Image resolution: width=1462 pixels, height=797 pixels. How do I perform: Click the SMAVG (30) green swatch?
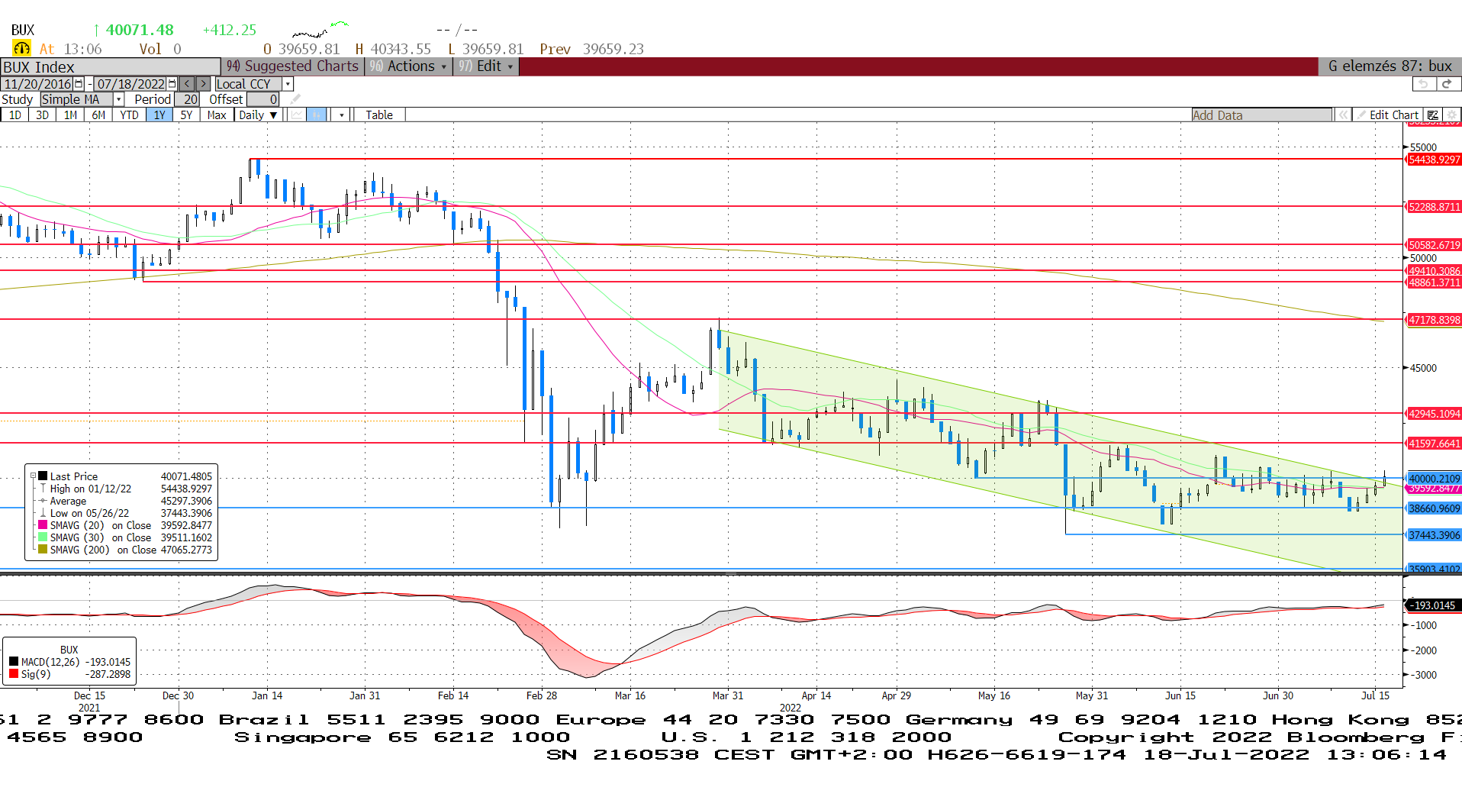coord(43,537)
